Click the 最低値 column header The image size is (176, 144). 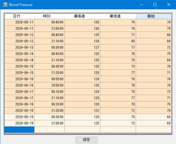coord(118,16)
